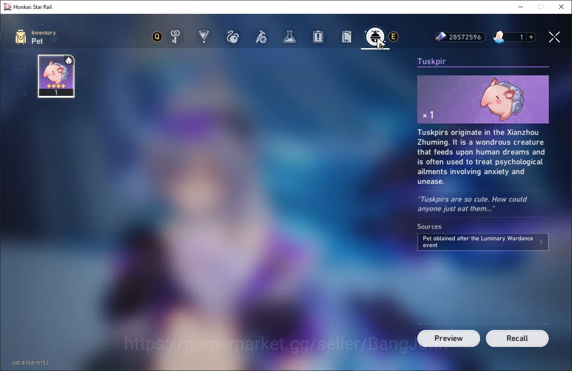The image size is (572, 371).
Task: Switch to the funnel-shaped Light Cone tab
Action: [204, 37]
